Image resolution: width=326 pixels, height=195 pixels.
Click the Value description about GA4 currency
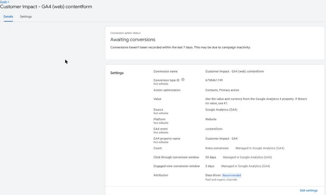(256, 101)
